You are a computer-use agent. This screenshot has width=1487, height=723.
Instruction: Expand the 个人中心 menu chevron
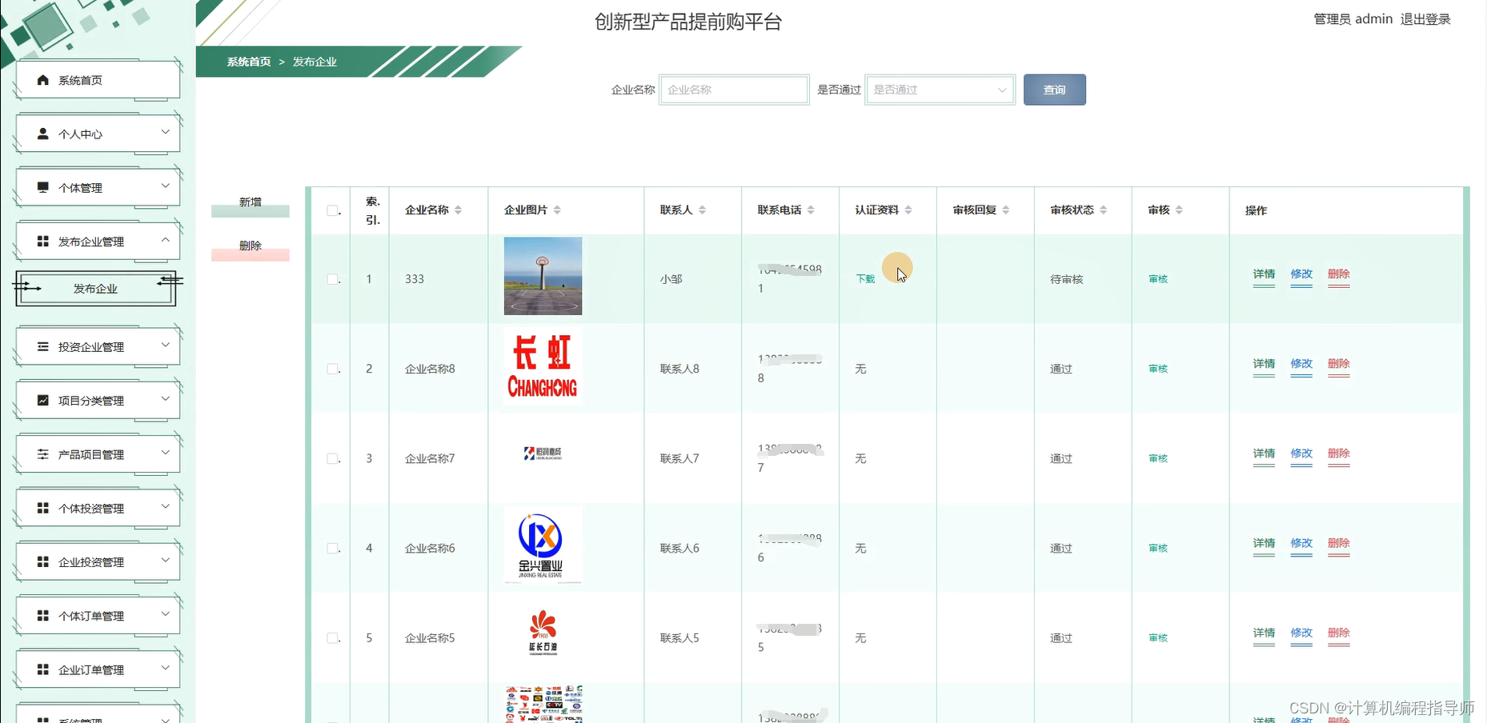tap(166, 132)
